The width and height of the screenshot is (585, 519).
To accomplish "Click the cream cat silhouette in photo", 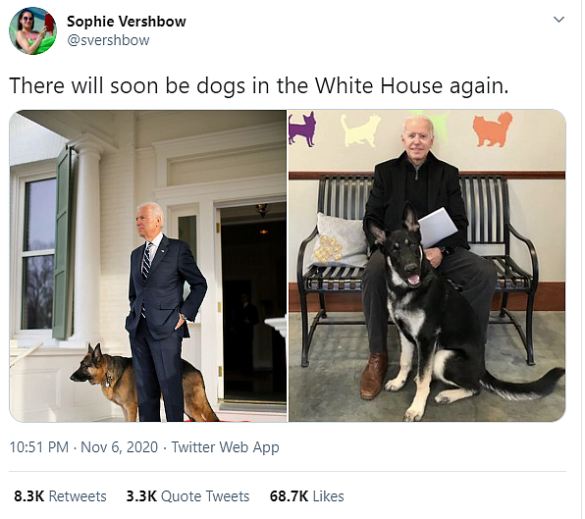I will 360,130.
